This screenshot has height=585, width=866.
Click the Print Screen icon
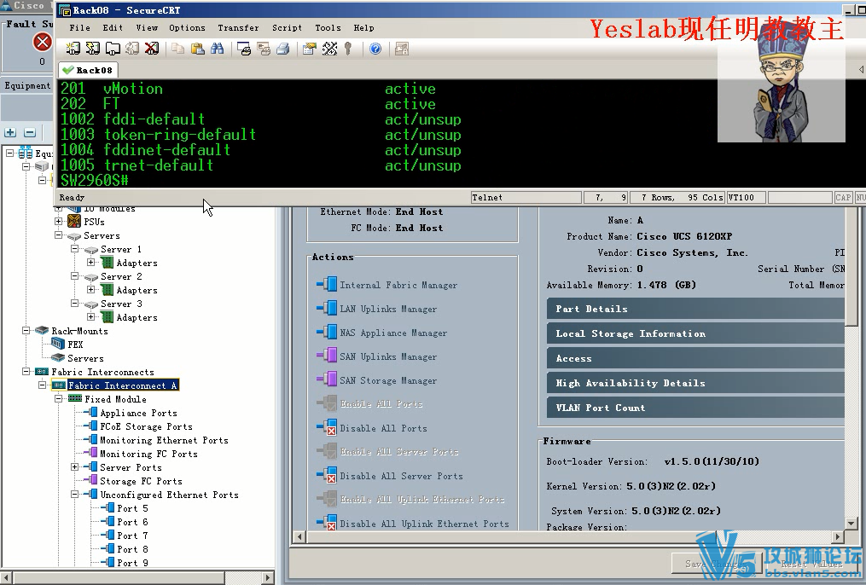point(243,49)
